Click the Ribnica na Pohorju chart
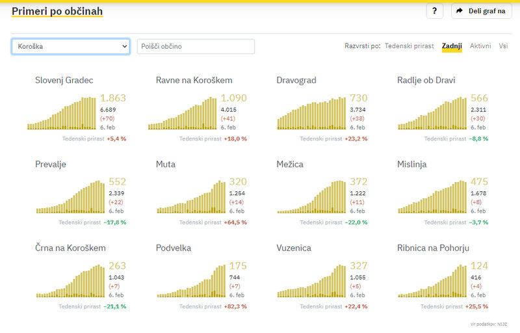 coord(432,282)
